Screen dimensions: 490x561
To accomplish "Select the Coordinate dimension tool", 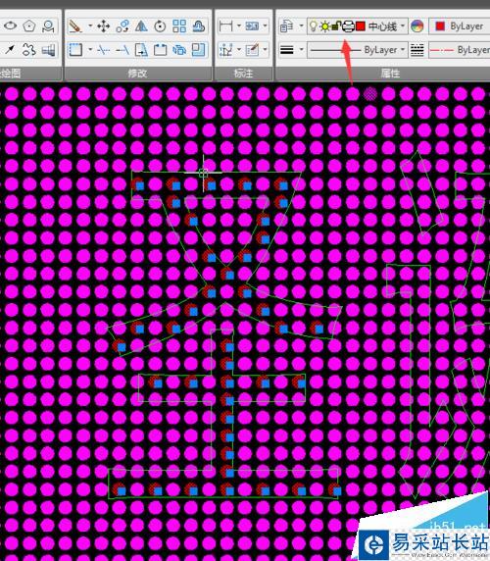I will point(225,50).
